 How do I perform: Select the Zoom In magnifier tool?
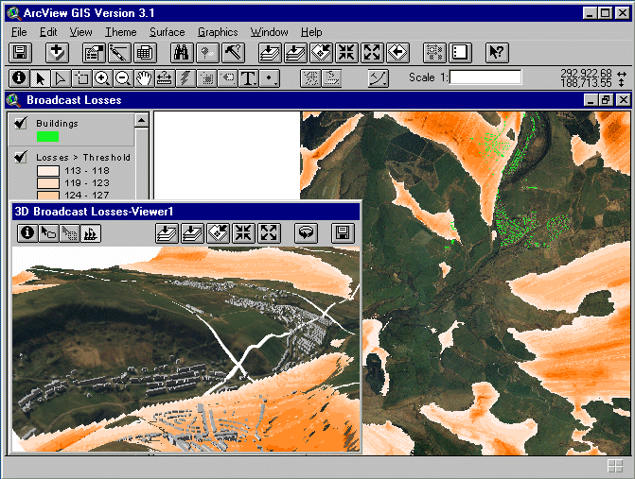pos(102,78)
